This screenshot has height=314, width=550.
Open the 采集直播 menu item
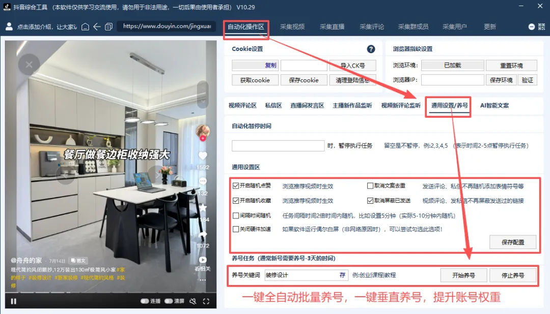click(332, 26)
